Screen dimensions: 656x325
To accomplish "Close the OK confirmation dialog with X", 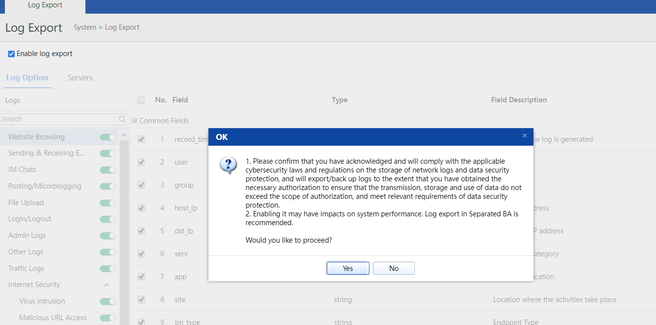I will point(525,136).
